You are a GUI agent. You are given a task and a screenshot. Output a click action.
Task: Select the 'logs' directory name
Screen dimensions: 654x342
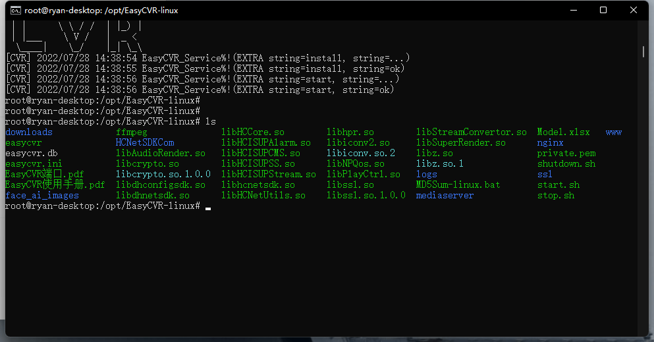tap(427, 175)
